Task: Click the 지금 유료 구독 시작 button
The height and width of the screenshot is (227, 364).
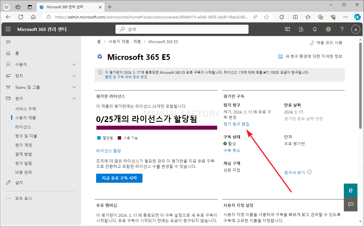Action: (119, 178)
